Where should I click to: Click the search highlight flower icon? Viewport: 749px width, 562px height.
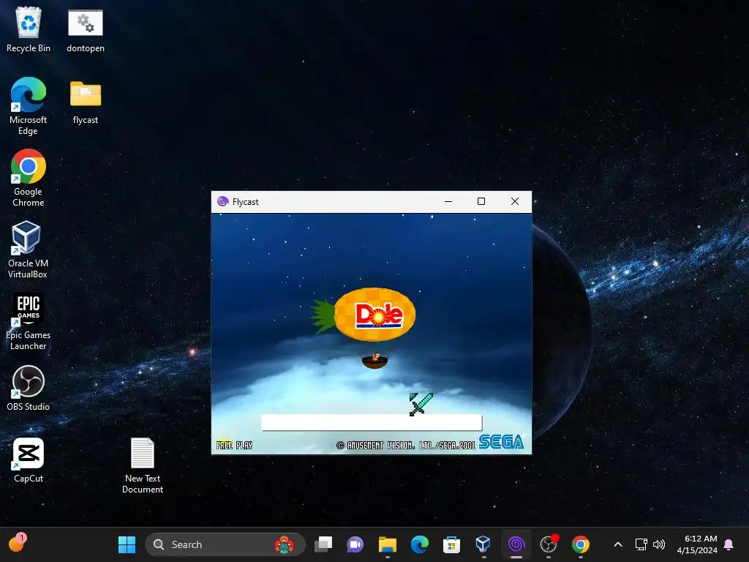click(x=285, y=544)
